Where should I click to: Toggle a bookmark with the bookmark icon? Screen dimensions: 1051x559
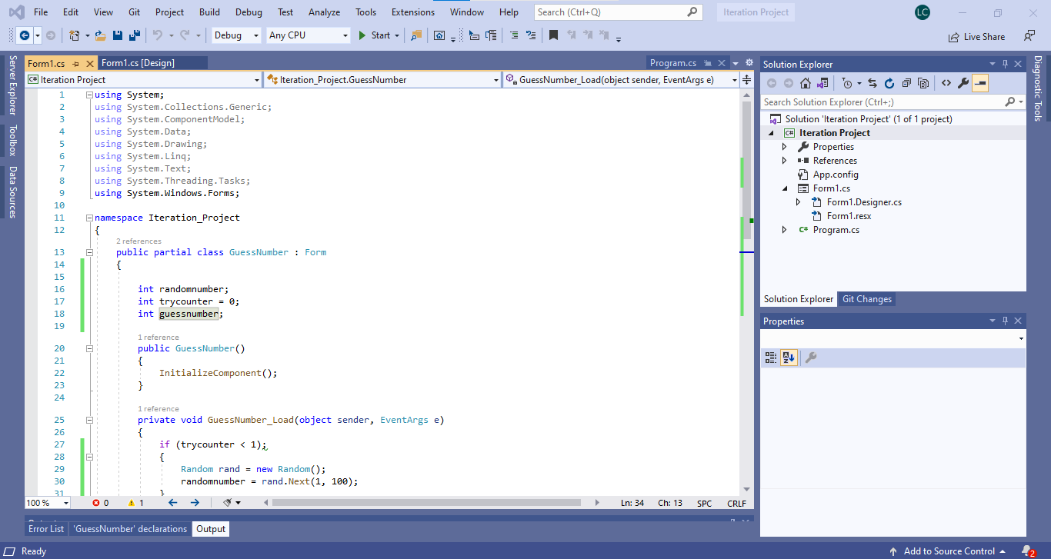coord(553,35)
